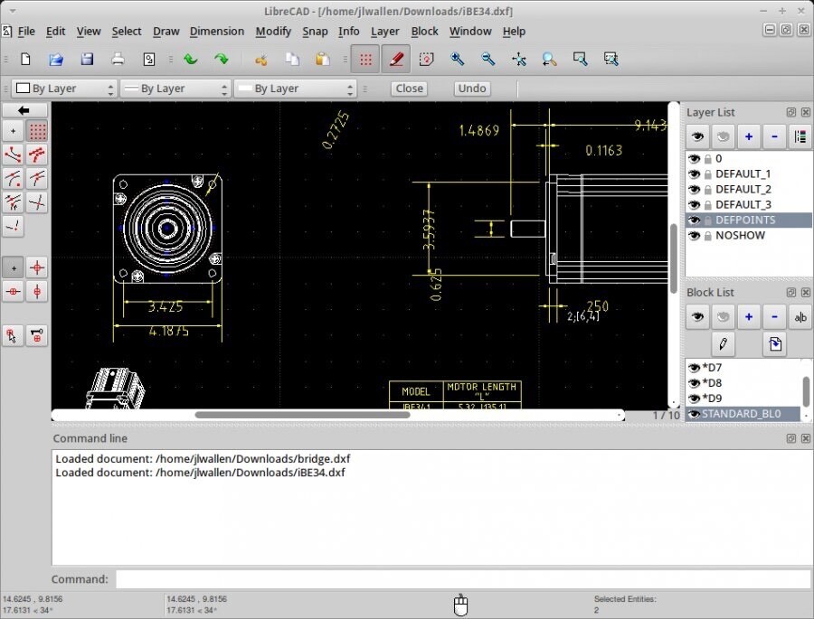The image size is (814, 619).
Task: Open the Snap menu
Action: pos(315,31)
